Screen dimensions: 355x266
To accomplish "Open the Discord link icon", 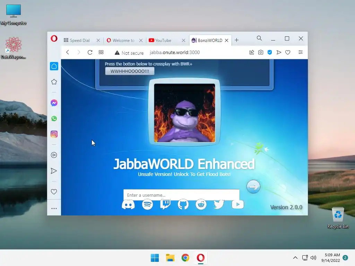I will click(128, 205).
